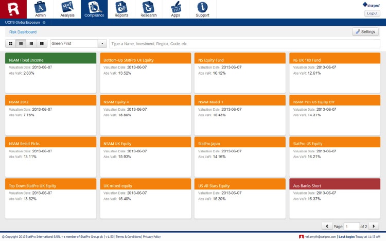Go to the next dashboard page

374,226
